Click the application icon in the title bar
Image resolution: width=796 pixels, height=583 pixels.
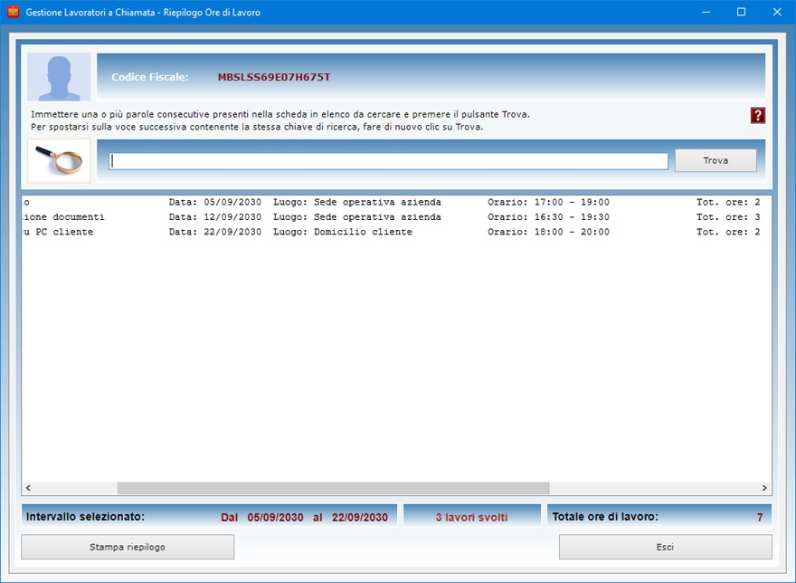click(13, 13)
